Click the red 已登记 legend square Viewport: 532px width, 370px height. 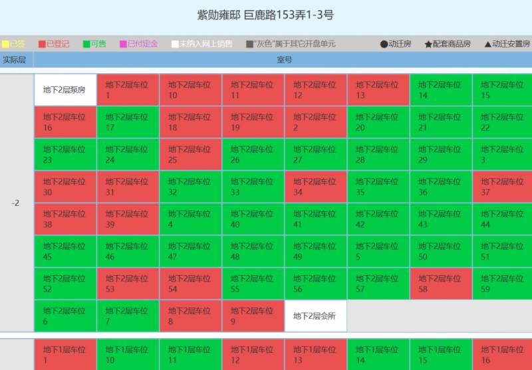tap(42, 44)
